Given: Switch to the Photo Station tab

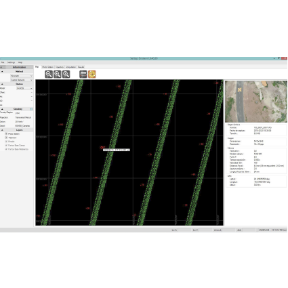Looking at the screenshot, I should [47, 67].
